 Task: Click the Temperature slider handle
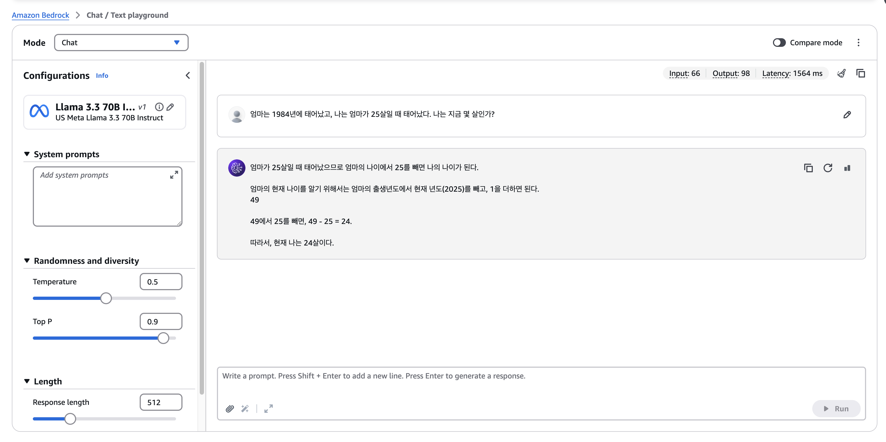(x=106, y=298)
